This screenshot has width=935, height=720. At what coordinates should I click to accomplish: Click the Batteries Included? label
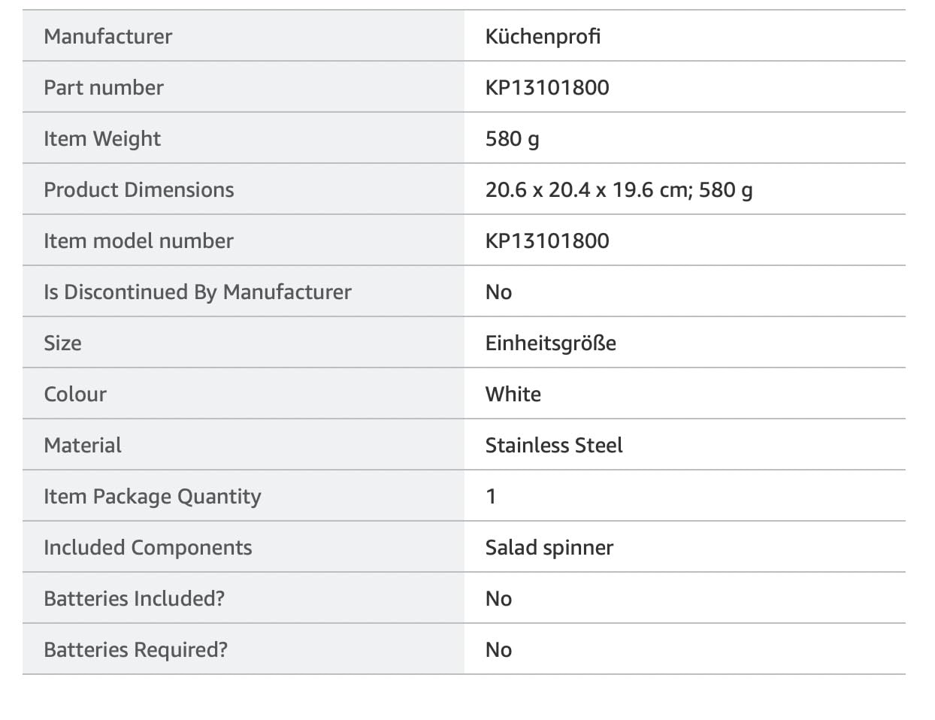point(135,598)
